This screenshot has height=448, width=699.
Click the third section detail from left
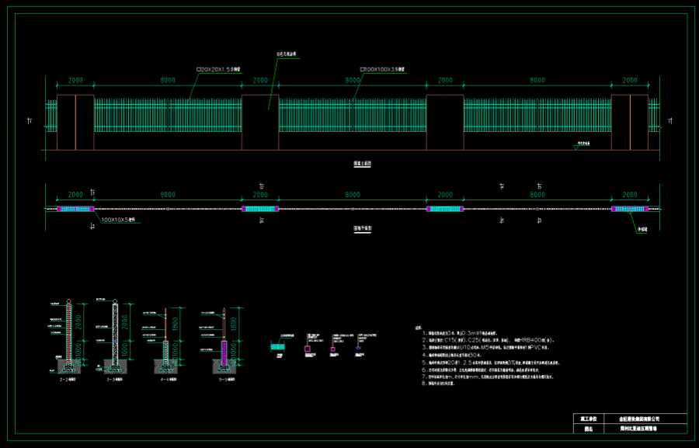click(165, 340)
